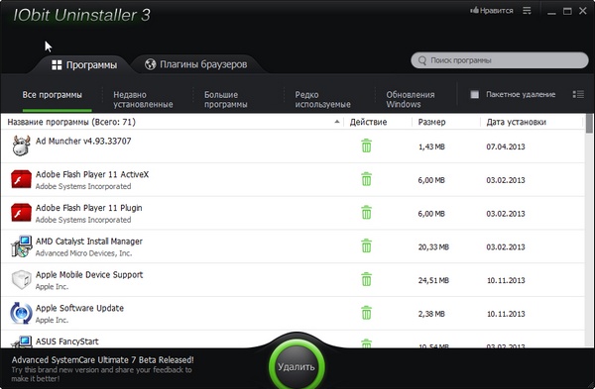Sort by the Размер column header

[431, 122]
